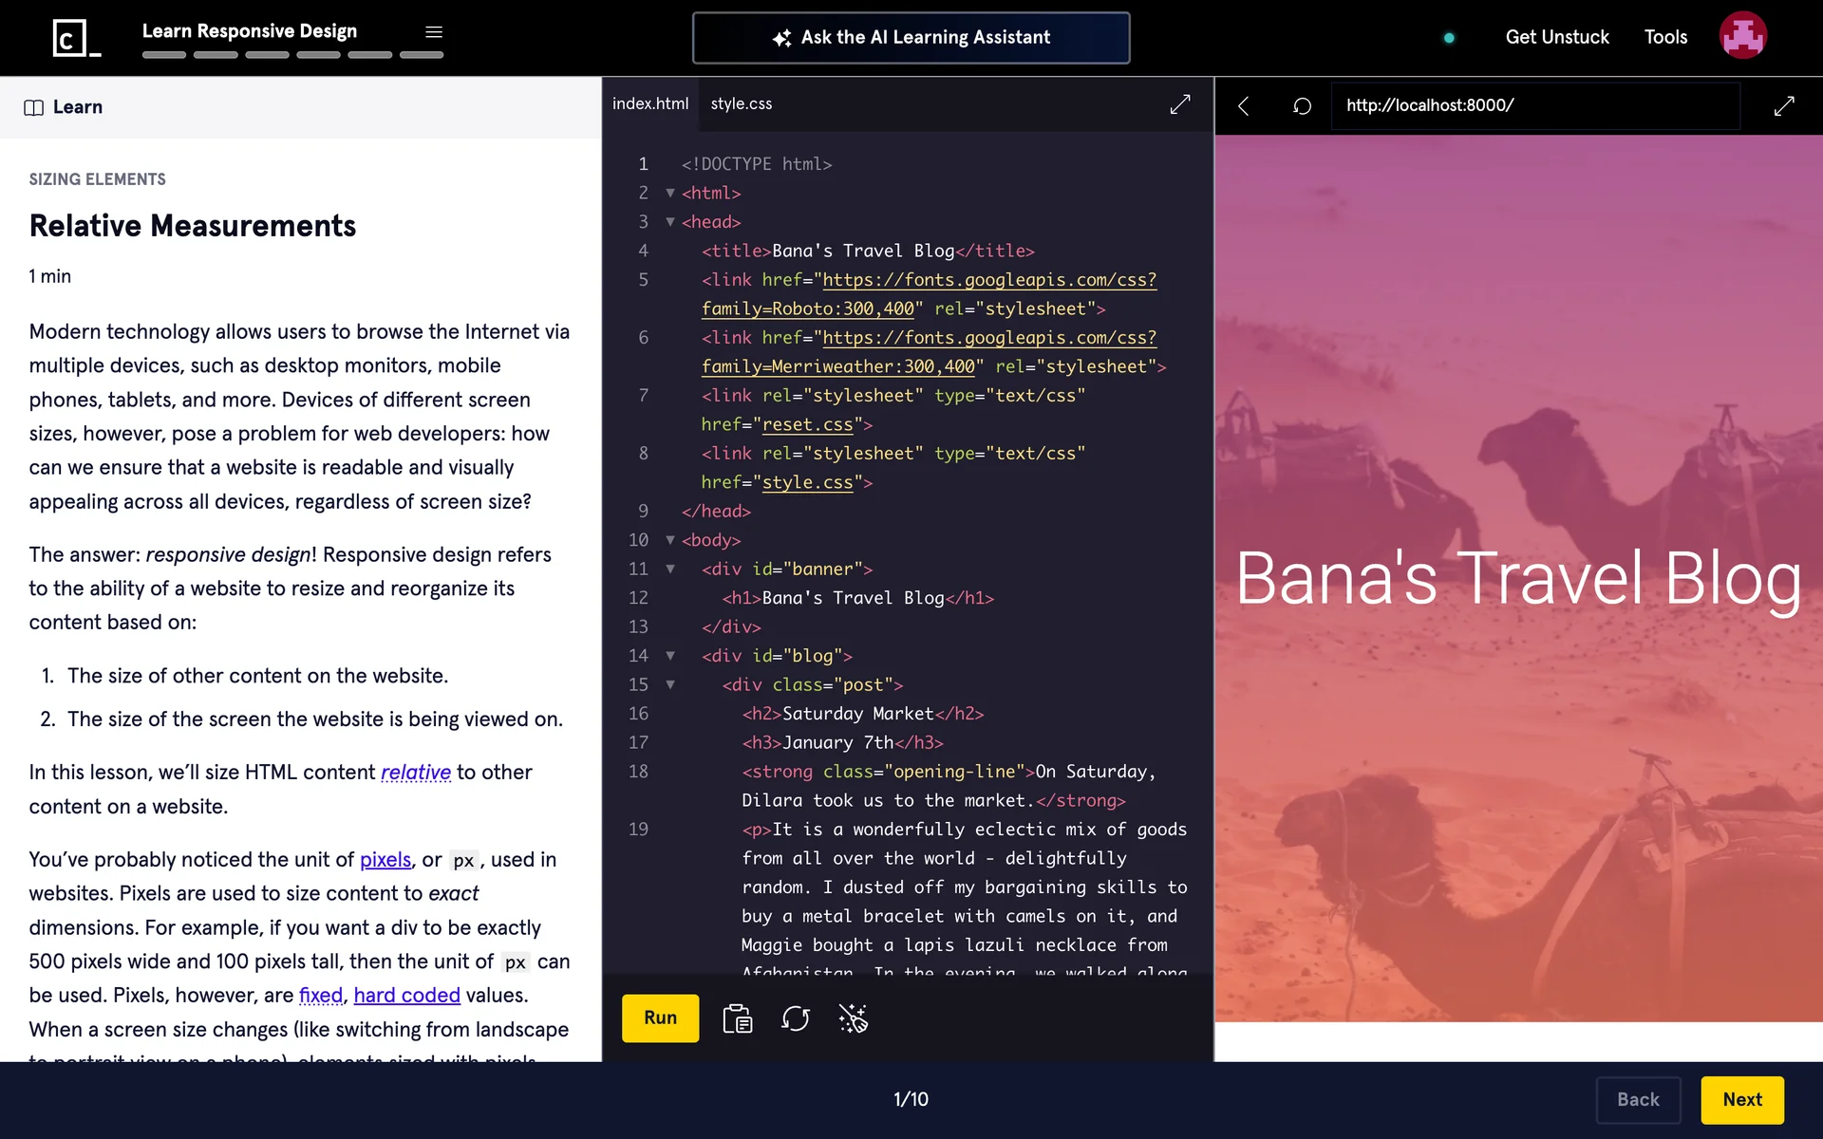Click the copy to clipboard icon

click(737, 1018)
